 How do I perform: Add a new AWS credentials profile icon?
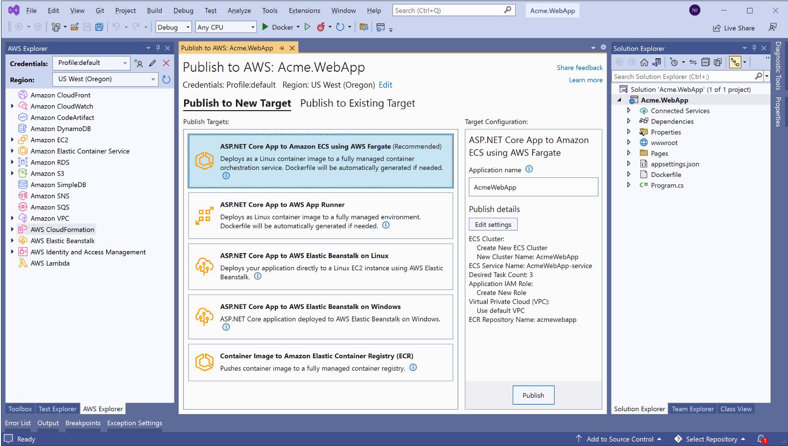pos(139,63)
